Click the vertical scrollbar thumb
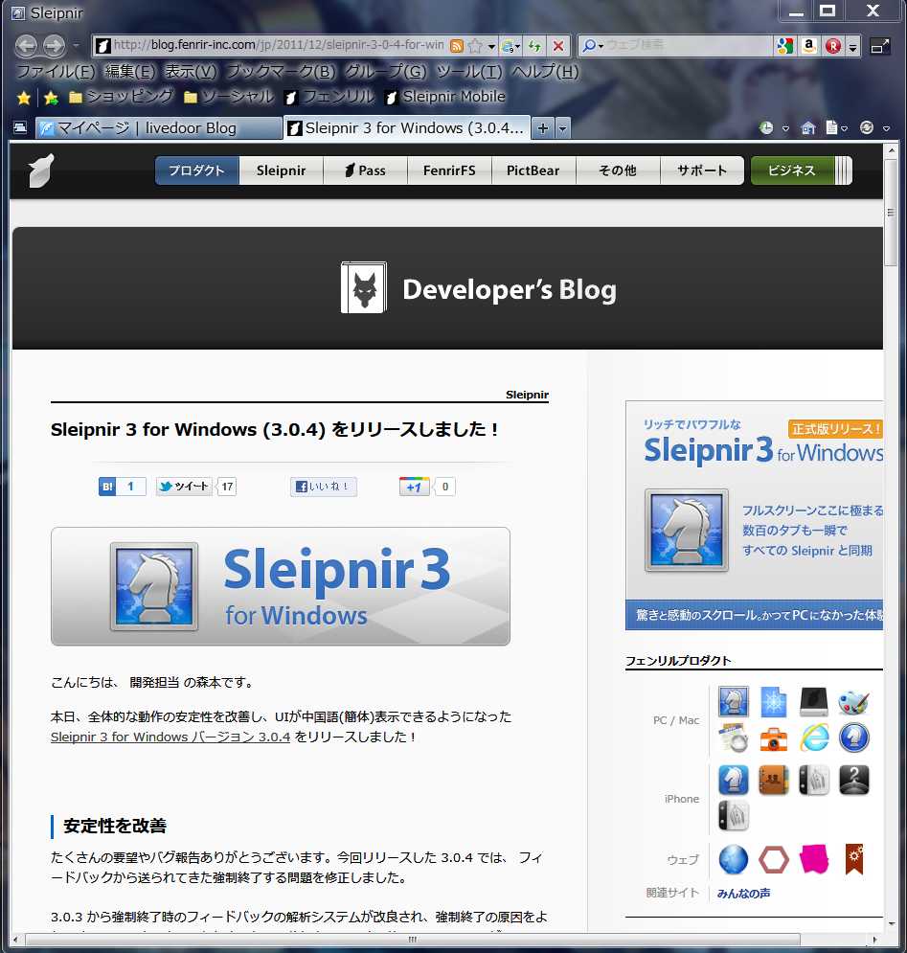The width and height of the screenshot is (907, 953). (891, 212)
